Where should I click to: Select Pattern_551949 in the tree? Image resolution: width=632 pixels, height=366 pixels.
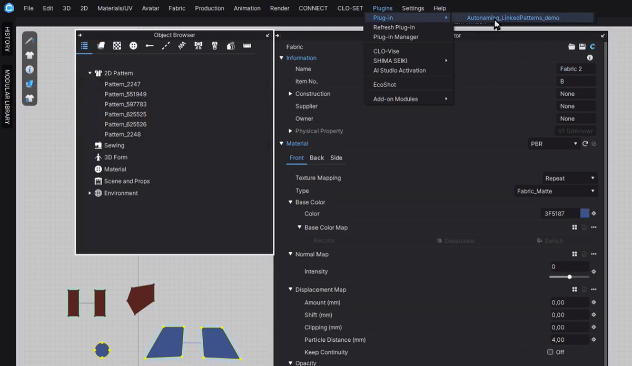pos(125,94)
